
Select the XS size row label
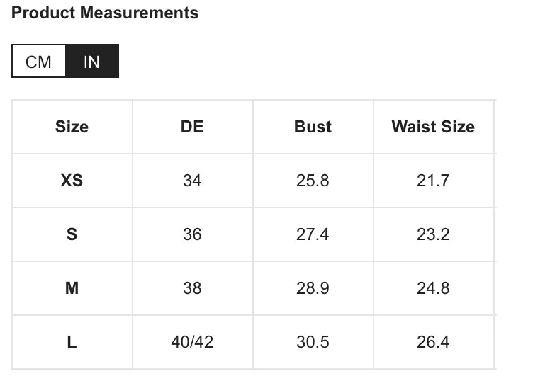(x=72, y=181)
